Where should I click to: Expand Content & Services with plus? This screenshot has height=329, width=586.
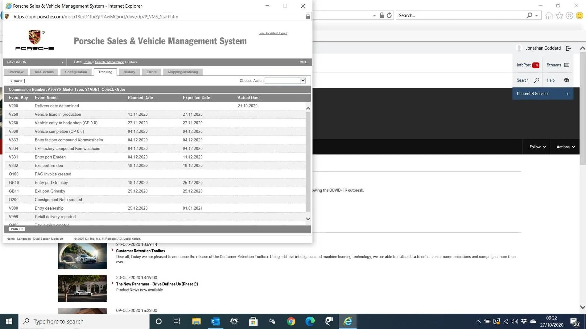point(567,94)
